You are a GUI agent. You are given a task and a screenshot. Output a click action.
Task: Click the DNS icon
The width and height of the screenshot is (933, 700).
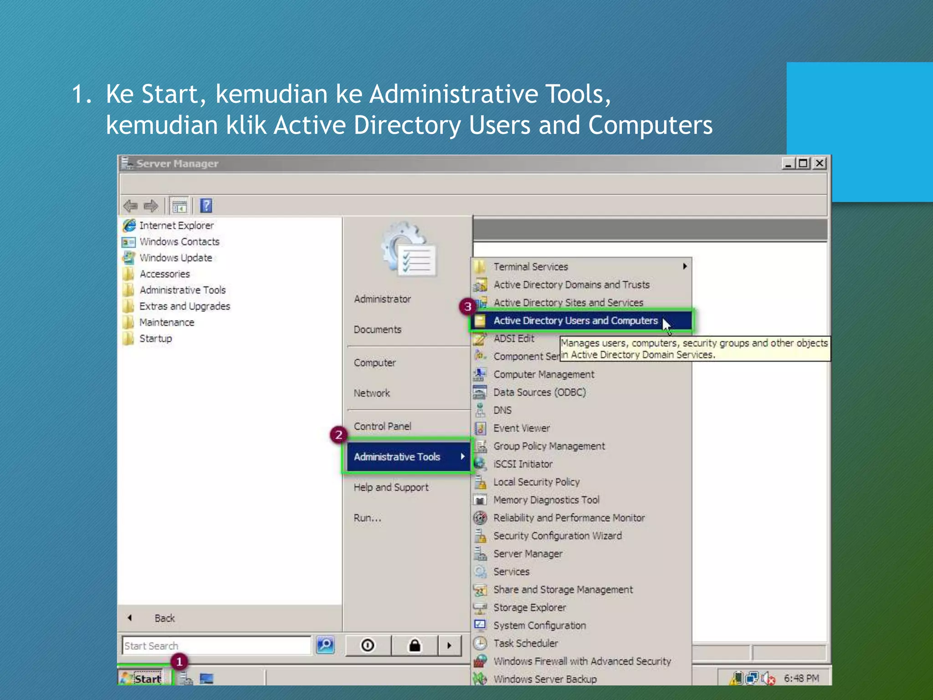[480, 410]
